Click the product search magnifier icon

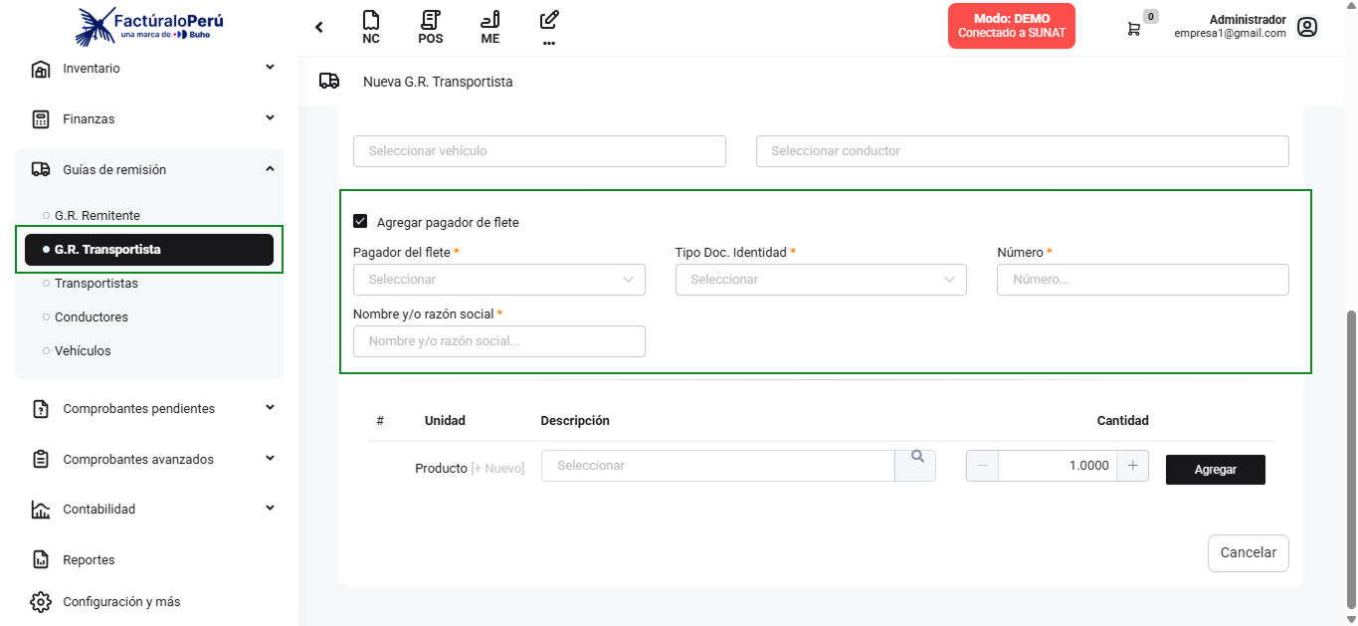click(x=916, y=458)
